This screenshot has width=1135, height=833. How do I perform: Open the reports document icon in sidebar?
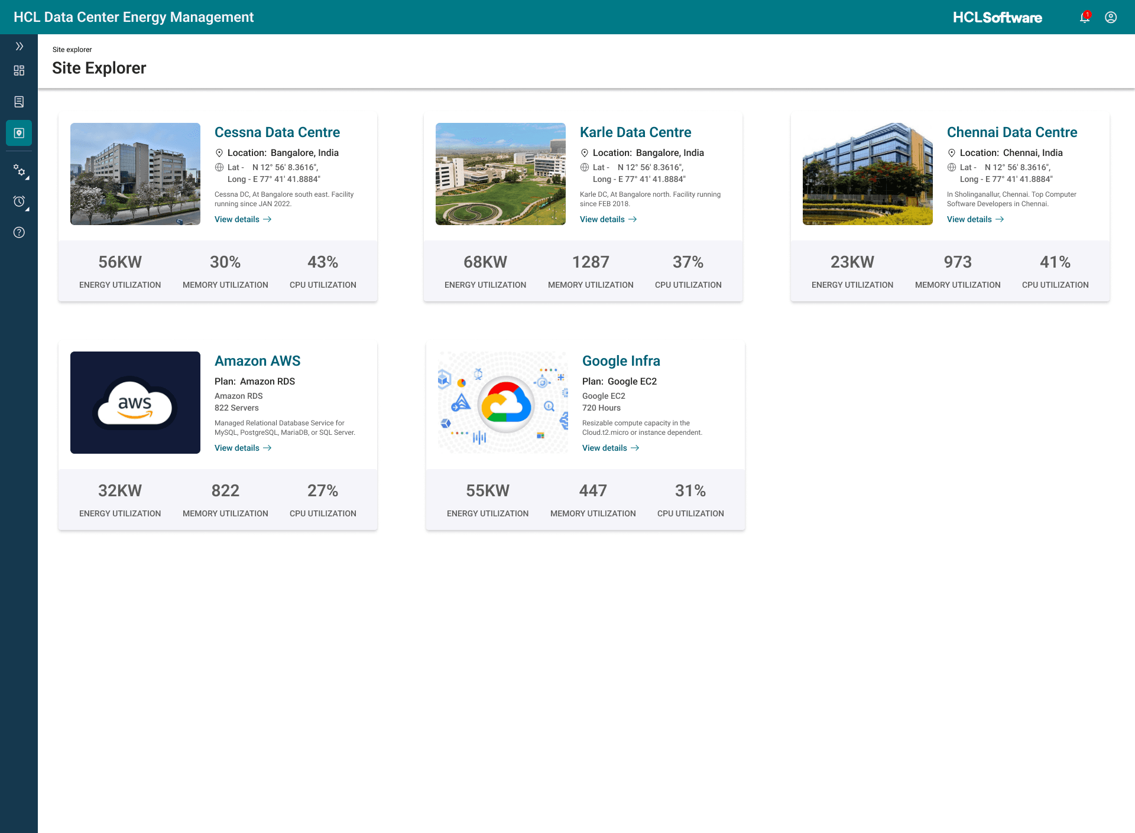click(19, 102)
